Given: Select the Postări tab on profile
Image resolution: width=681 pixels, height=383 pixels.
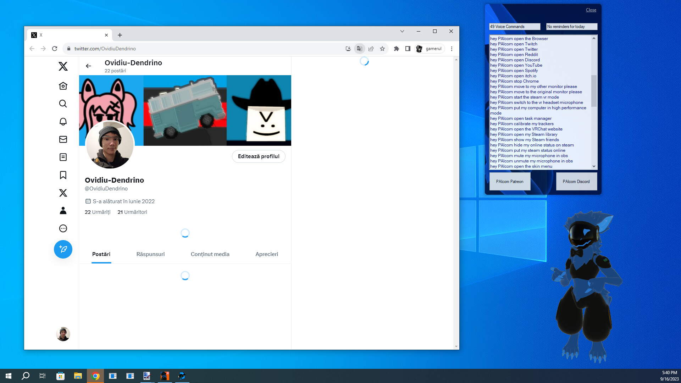Looking at the screenshot, I should [x=101, y=254].
